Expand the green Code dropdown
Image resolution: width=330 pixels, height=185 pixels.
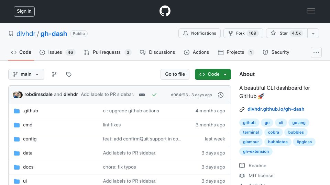(213, 74)
